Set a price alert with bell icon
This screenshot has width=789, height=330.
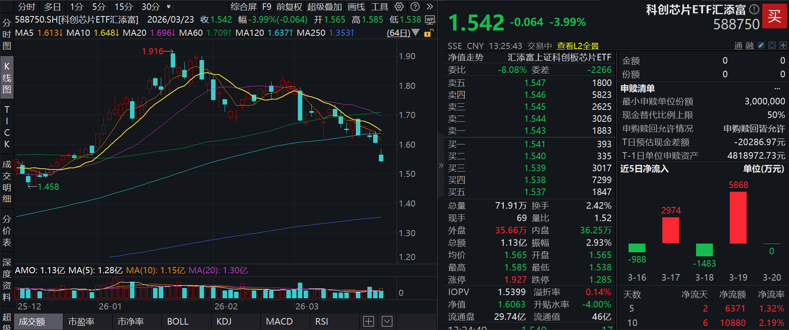[772, 45]
